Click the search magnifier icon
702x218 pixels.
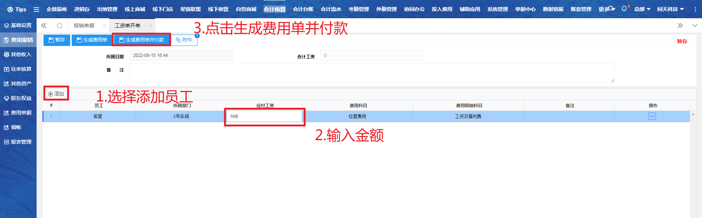[x=611, y=9]
